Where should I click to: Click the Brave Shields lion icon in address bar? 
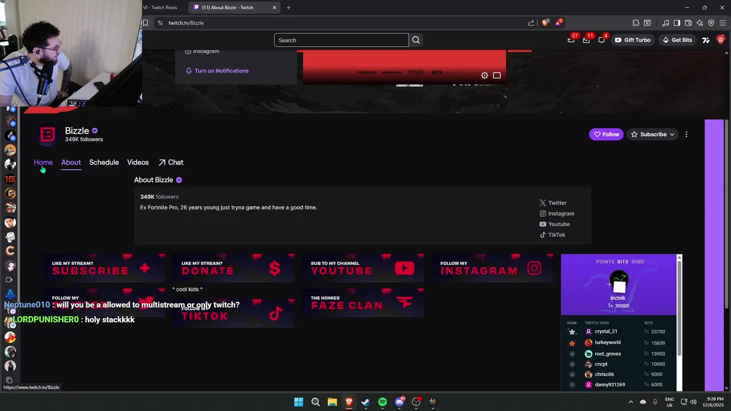coord(545,23)
